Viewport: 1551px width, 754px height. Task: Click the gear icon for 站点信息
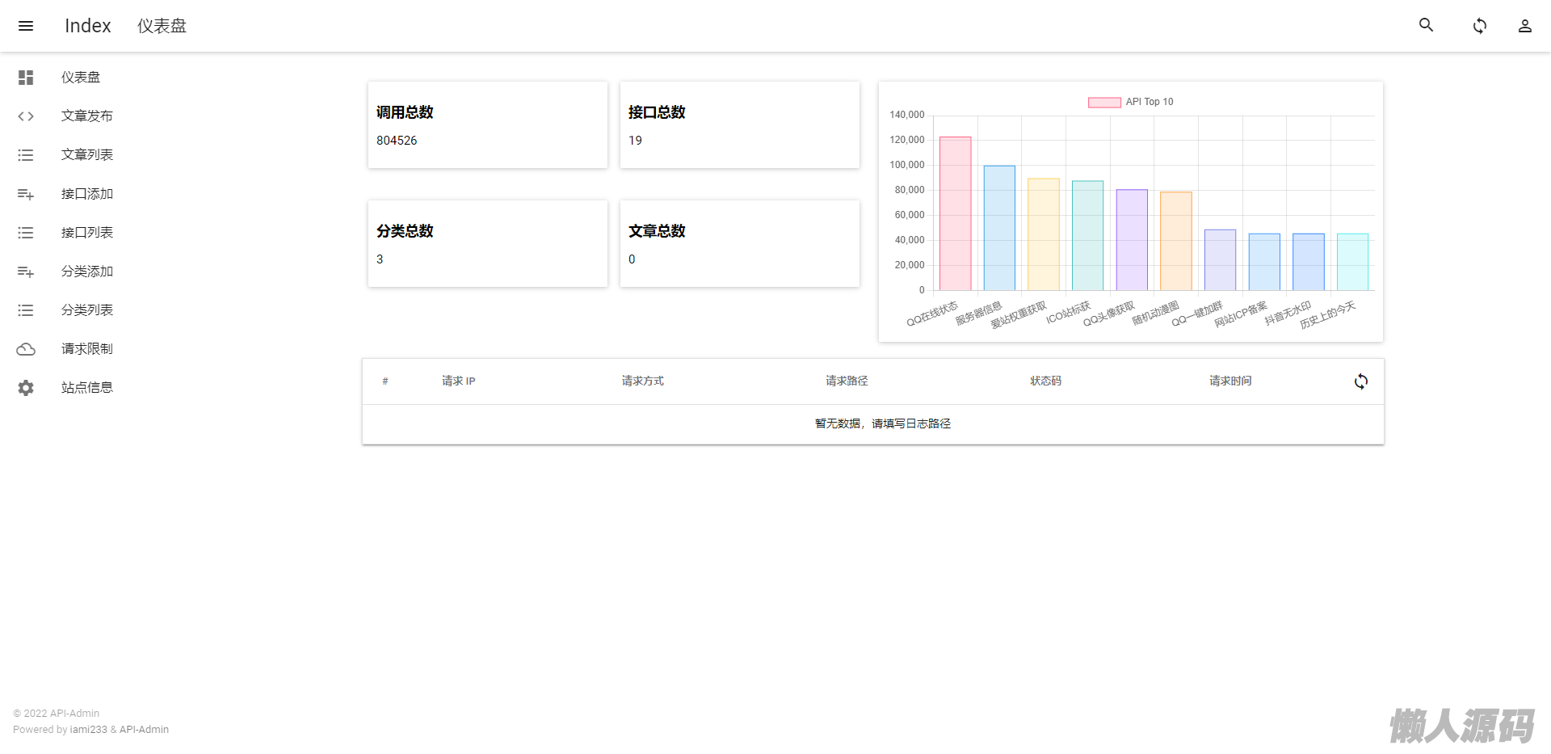(x=26, y=388)
